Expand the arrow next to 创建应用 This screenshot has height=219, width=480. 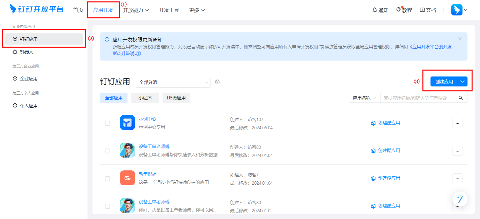[462, 81]
